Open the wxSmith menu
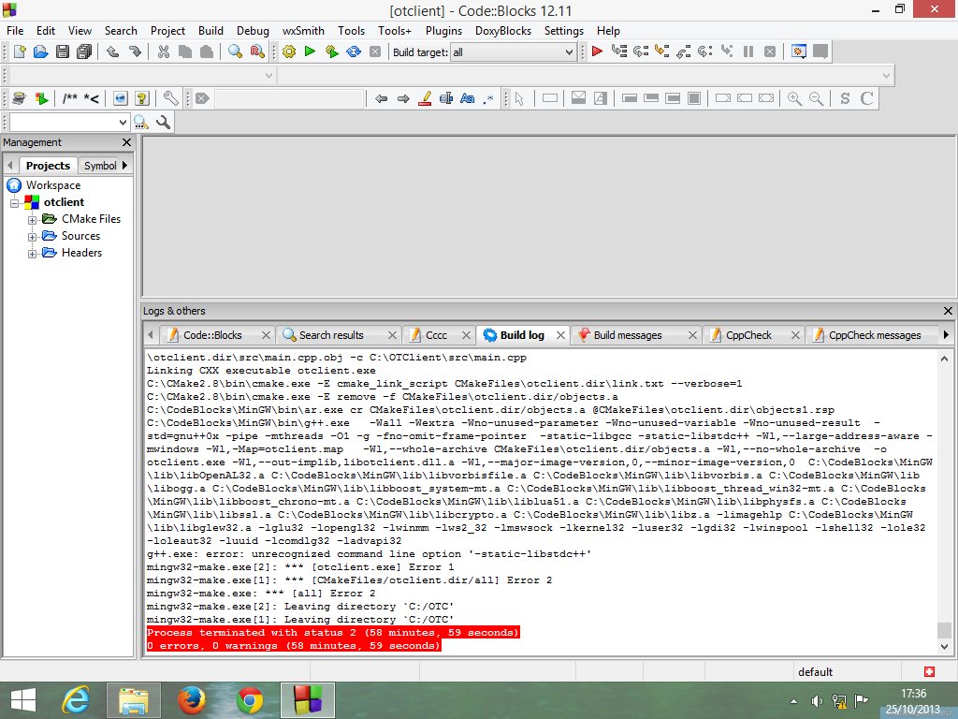Image resolution: width=958 pixels, height=719 pixels. tap(303, 31)
